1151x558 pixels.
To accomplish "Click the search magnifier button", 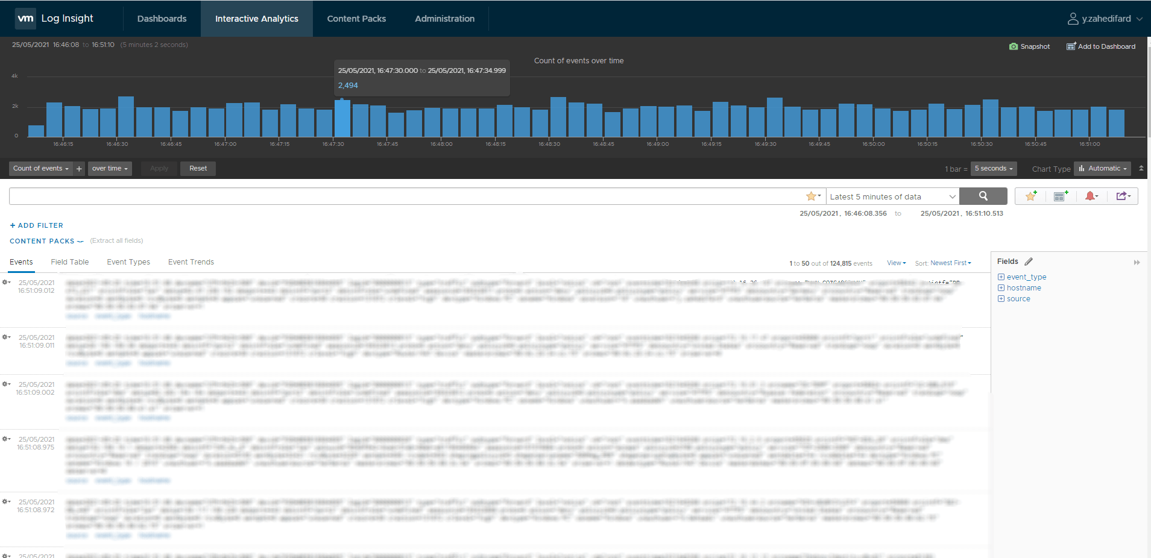I will point(983,196).
